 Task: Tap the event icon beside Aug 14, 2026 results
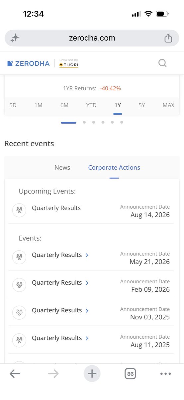click(x=19, y=210)
